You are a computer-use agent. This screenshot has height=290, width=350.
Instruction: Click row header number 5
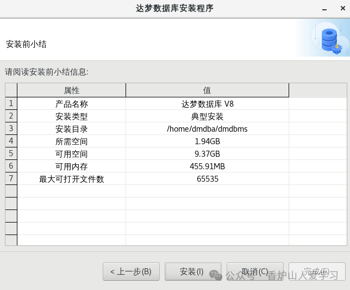tap(11, 153)
